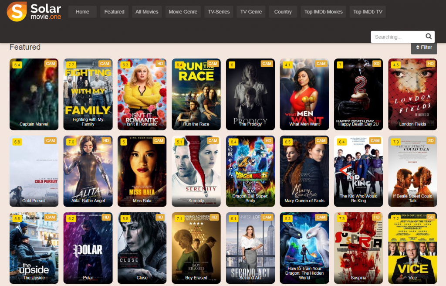Click into the Searching input field
The image size is (446, 286).
(x=398, y=37)
